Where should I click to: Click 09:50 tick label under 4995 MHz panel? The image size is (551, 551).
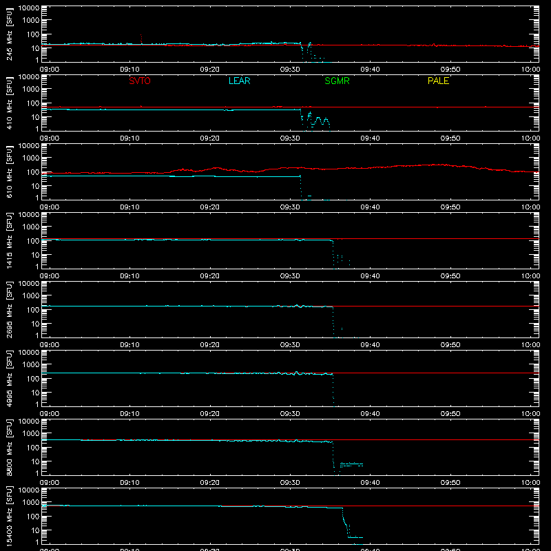[450, 414]
